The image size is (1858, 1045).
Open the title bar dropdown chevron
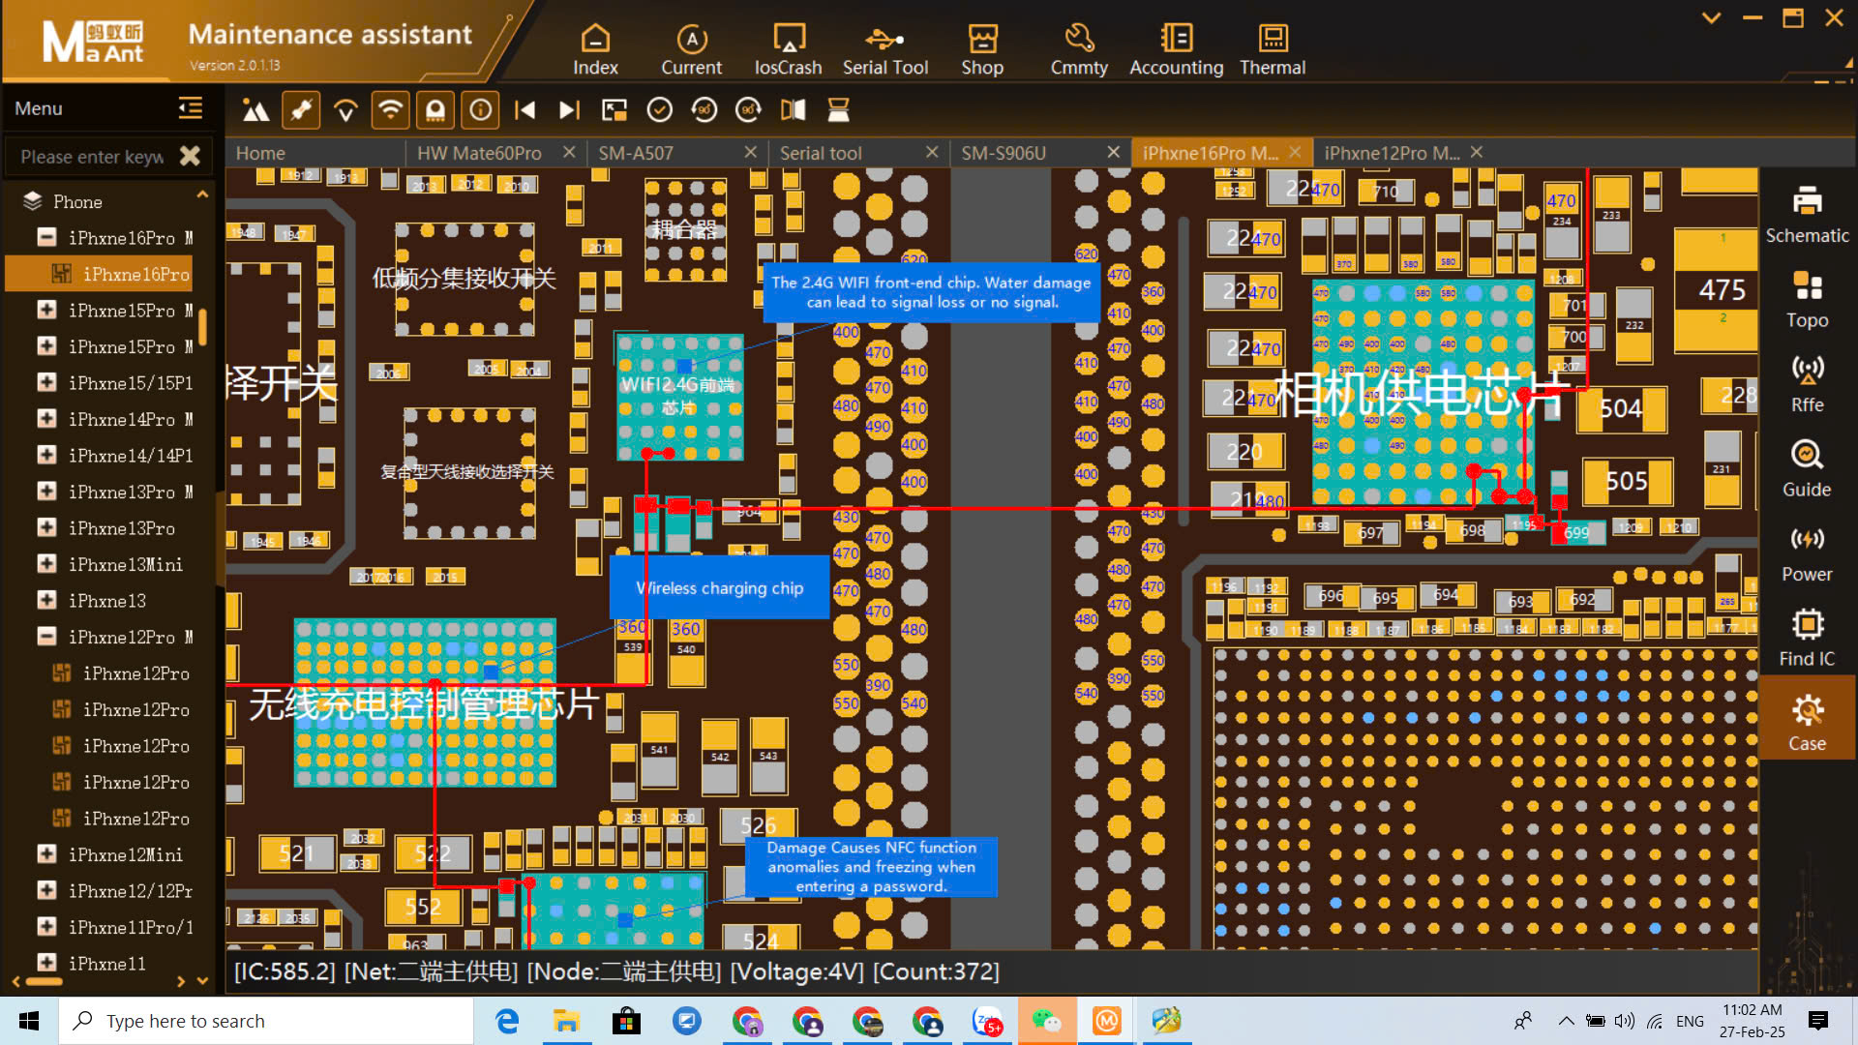point(1711,17)
